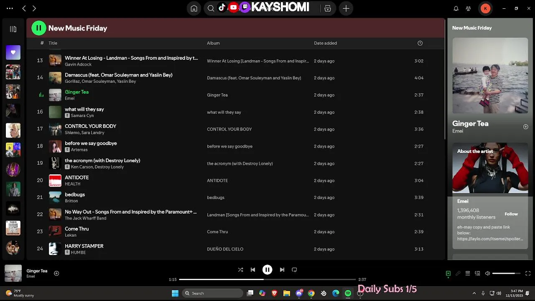Add Ginger Tea to Liked Songs in player bar

[x=56, y=273]
